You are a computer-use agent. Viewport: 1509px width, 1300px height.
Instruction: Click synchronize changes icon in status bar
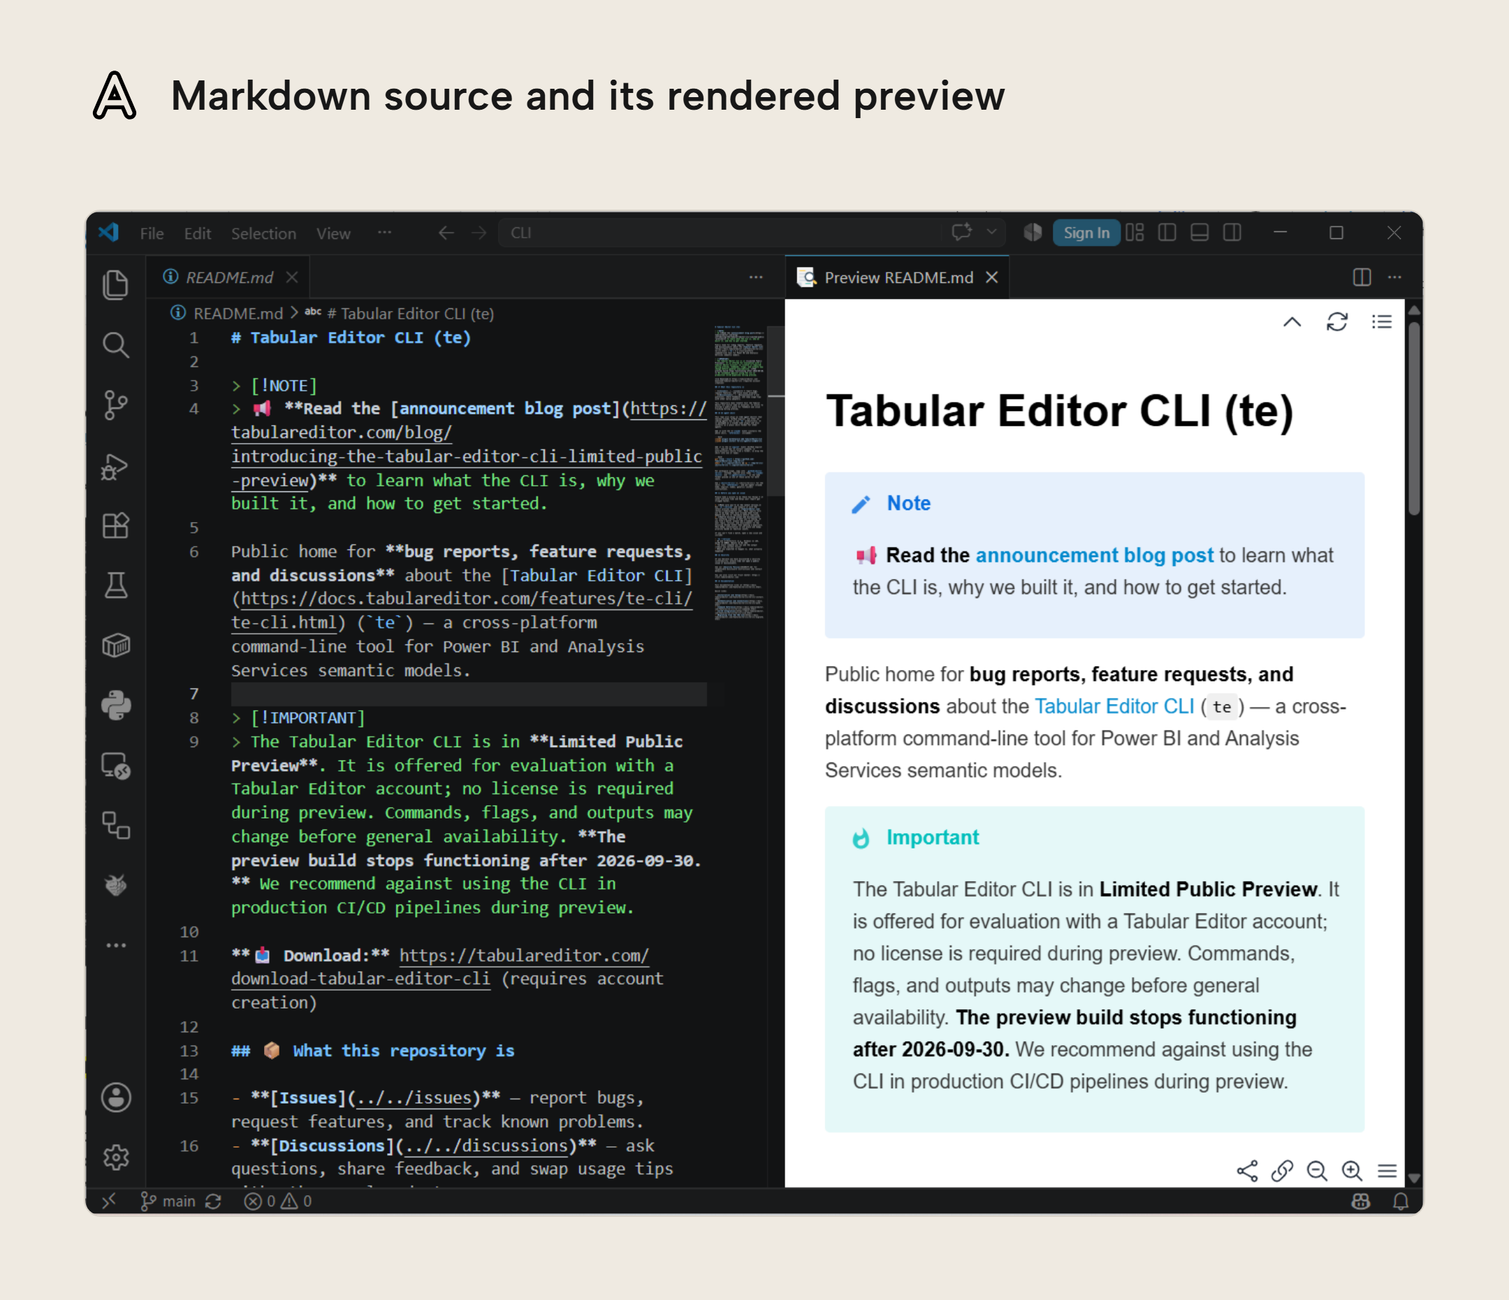click(x=213, y=1201)
